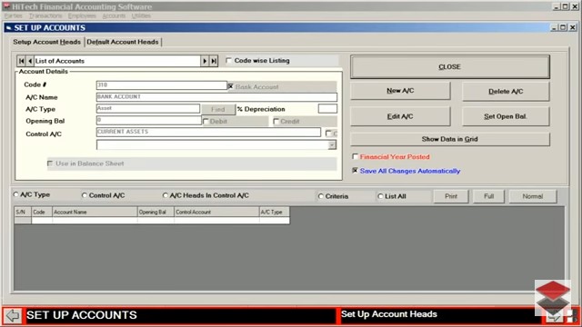The image size is (582, 327).
Task: Go to next account record arrow
Action: click(205, 61)
